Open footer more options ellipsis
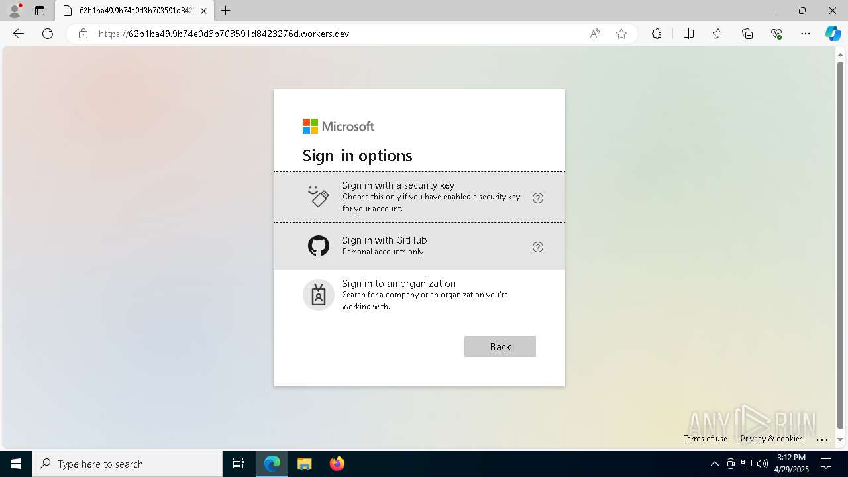Image resolution: width=848 pixels, height=477 pixels. pyautogui.click(x=822, y=439)
